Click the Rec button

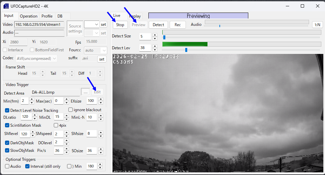pyautogui.click(x=178, y=25)
